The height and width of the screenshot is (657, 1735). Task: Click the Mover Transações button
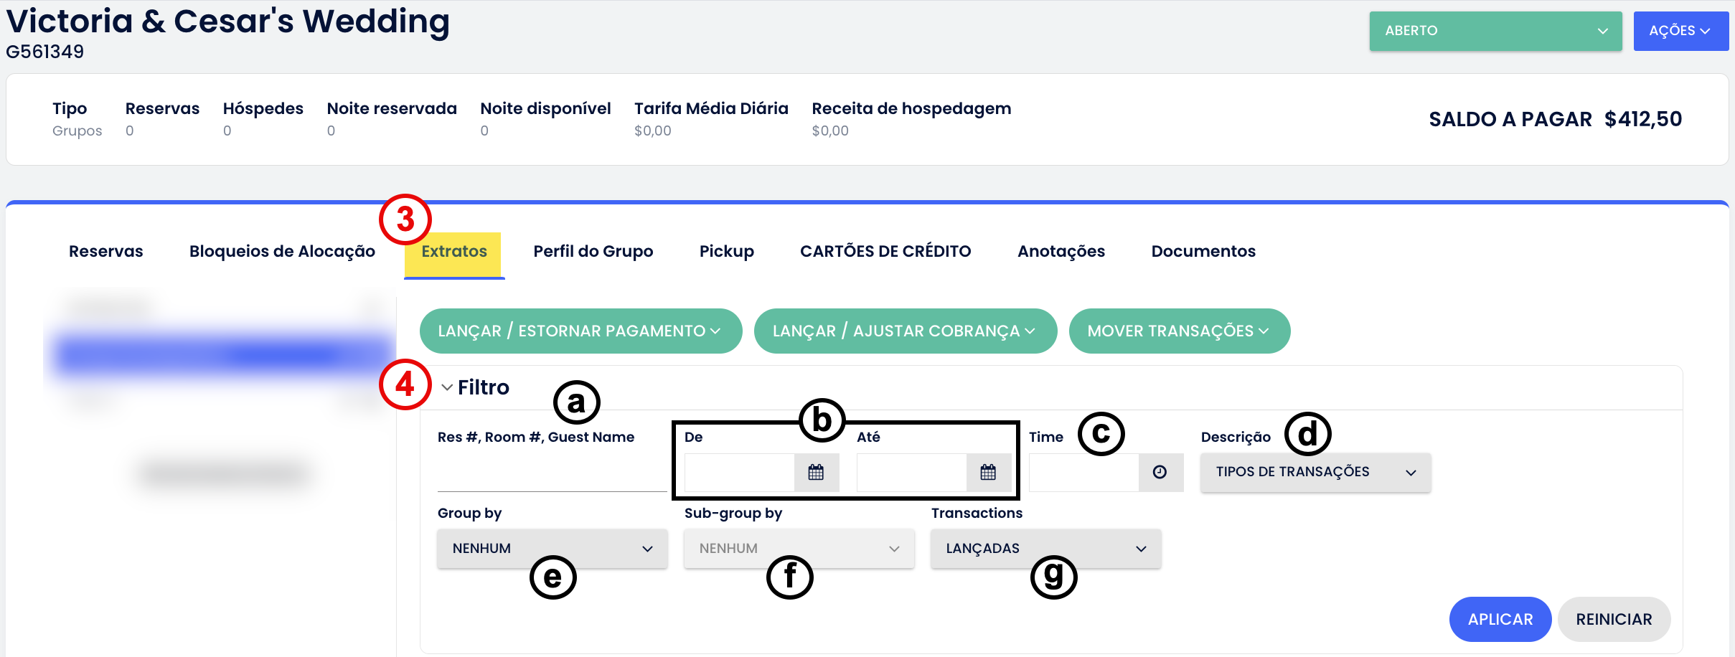coord(1179,331)
